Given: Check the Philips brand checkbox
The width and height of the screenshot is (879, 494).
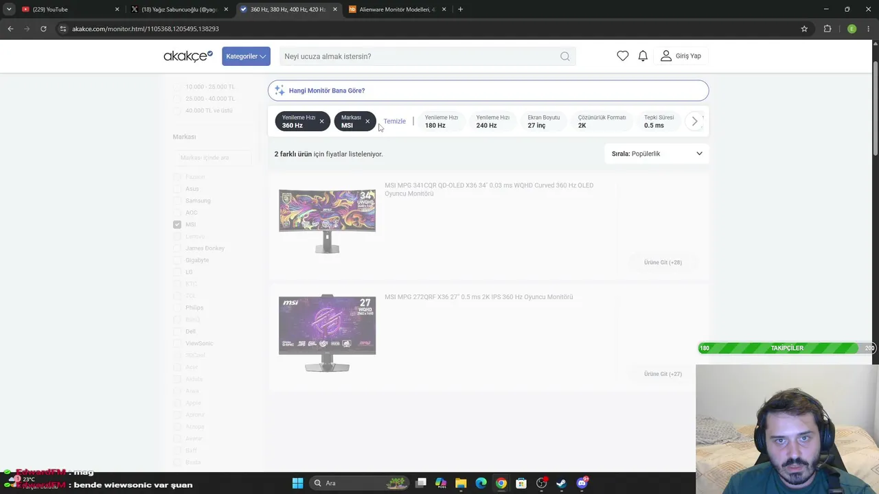Looking at the screenshot, I should pos(177,307).
